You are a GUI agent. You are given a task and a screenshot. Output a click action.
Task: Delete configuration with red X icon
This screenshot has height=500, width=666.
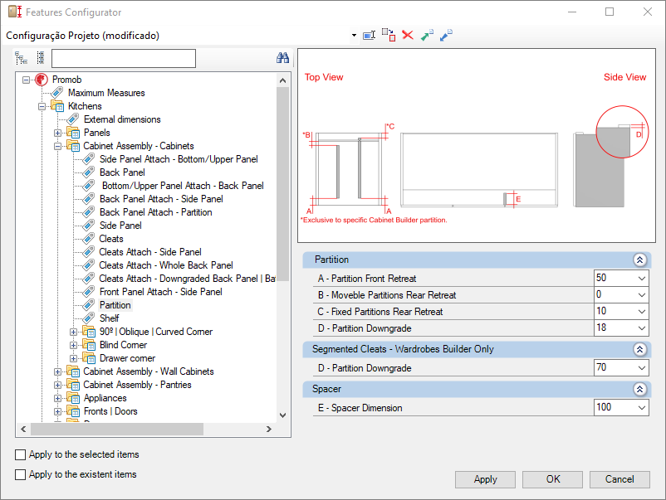point(408,35)
